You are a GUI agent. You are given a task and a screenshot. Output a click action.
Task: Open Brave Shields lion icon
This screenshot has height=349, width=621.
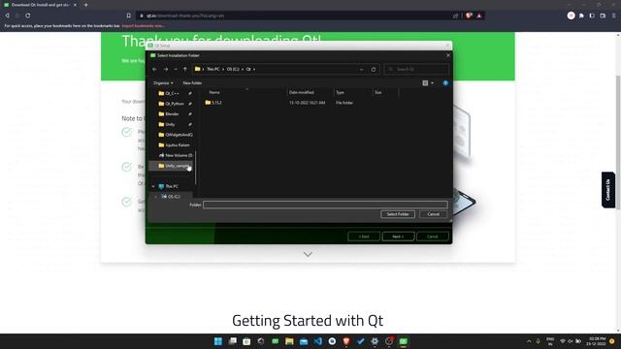(x=469, y=16)
